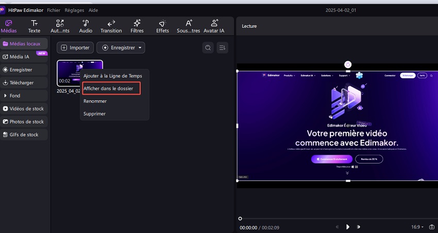The height and width of the screenshot is (233, 438).
Task: Open Vidéos de stock
Action: (x=24, y=109)
